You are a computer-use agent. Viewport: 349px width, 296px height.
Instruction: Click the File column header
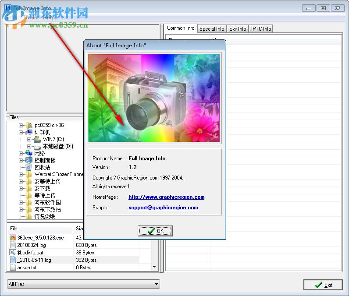[40, 229]
